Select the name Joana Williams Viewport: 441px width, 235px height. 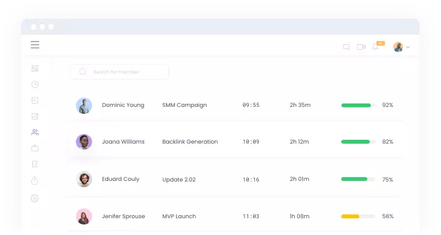(x=123, y=142)
